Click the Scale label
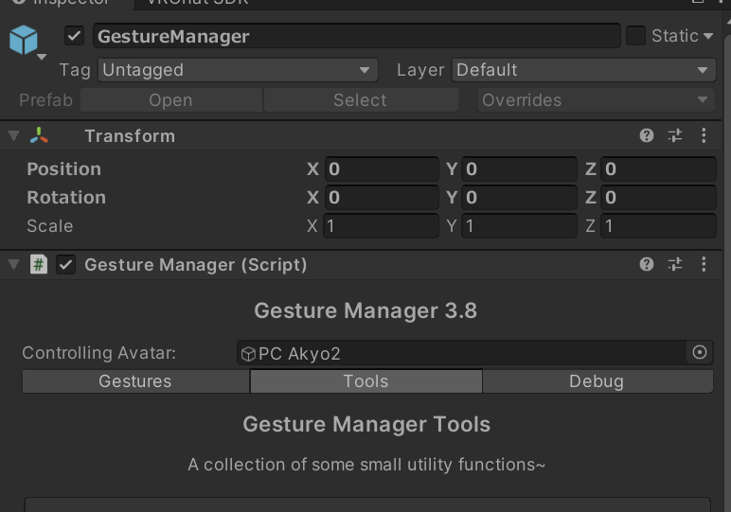Image resolution: width=731 pixels, height=512 pixels. pos(50,226)
